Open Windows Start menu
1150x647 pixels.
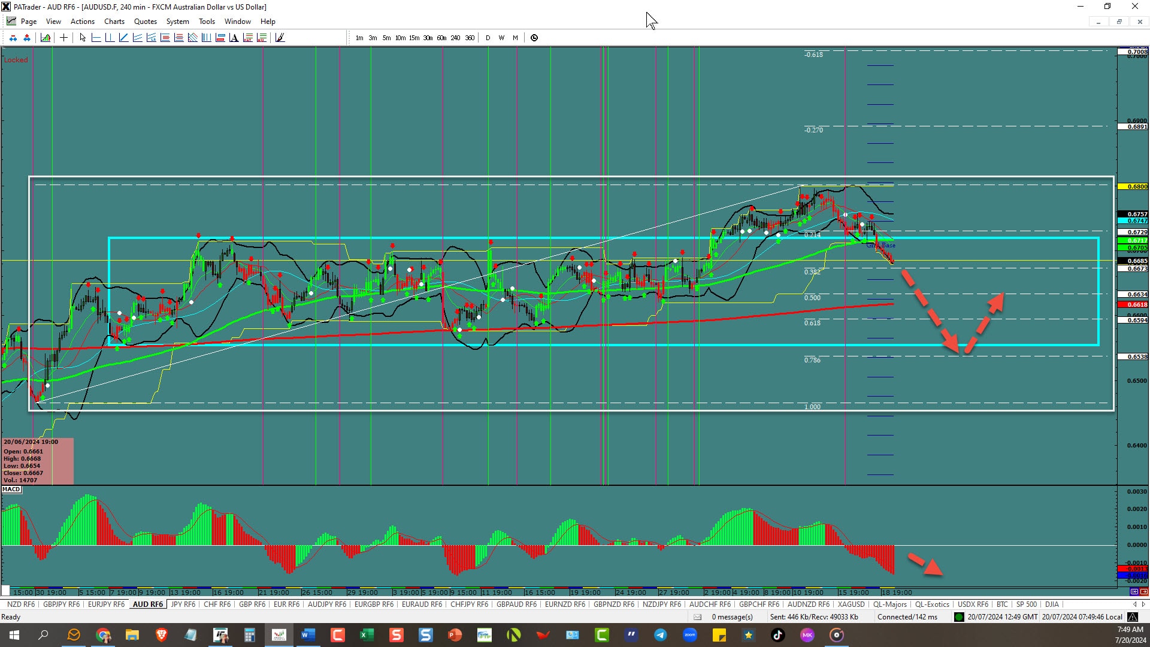pyautogui.click(x=14, y=635)
